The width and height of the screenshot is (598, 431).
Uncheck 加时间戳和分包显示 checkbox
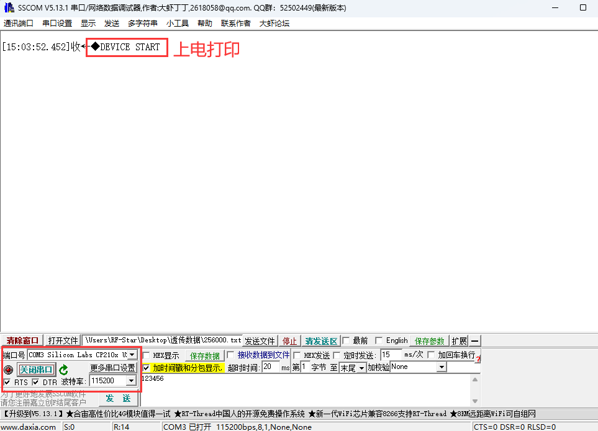click(146, 368)
